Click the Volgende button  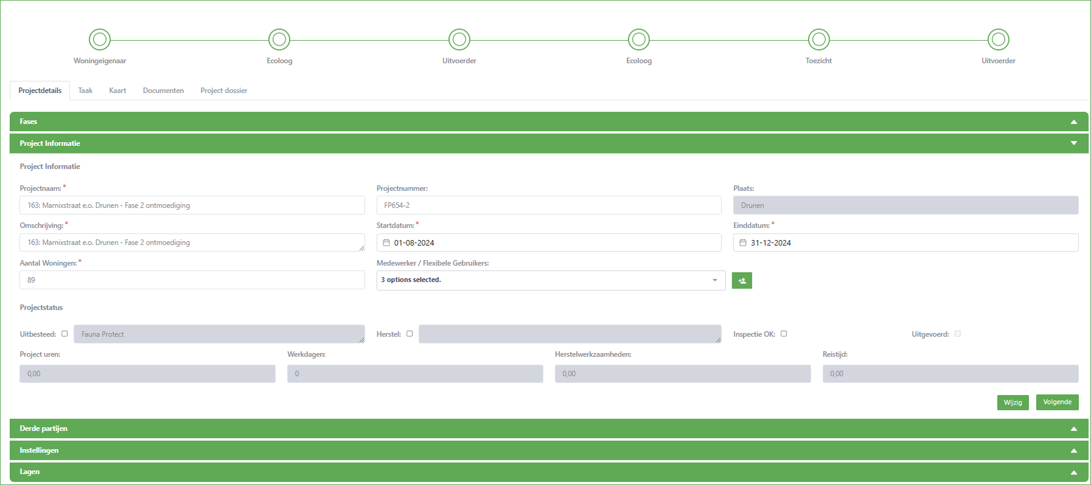coord(1057,402)
